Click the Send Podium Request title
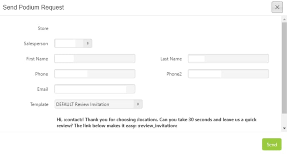This screenshot has height=154, width=287. pos(33,8)
